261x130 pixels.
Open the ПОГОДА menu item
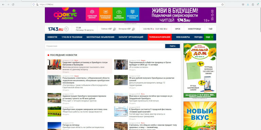pyautogui.click(x=198, y=37)
